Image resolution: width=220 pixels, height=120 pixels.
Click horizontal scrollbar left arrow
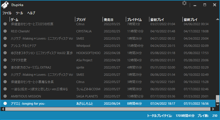(3, 109)
